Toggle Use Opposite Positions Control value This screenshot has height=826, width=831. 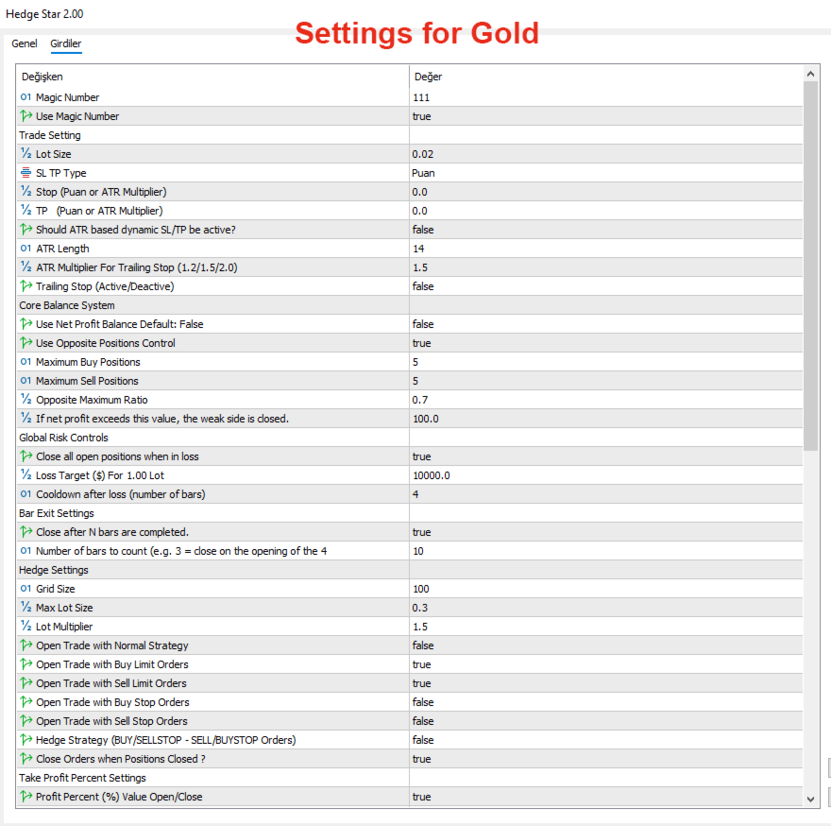coord(604,343)
